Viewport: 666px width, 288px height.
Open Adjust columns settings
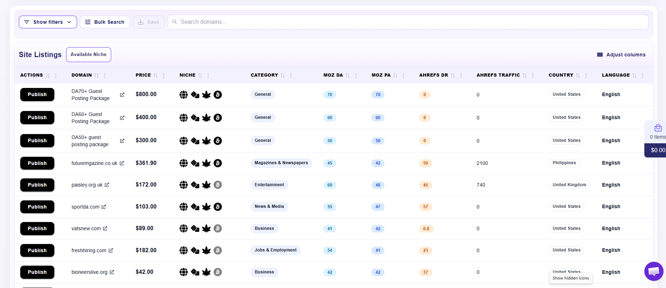(x=621, y=55)
